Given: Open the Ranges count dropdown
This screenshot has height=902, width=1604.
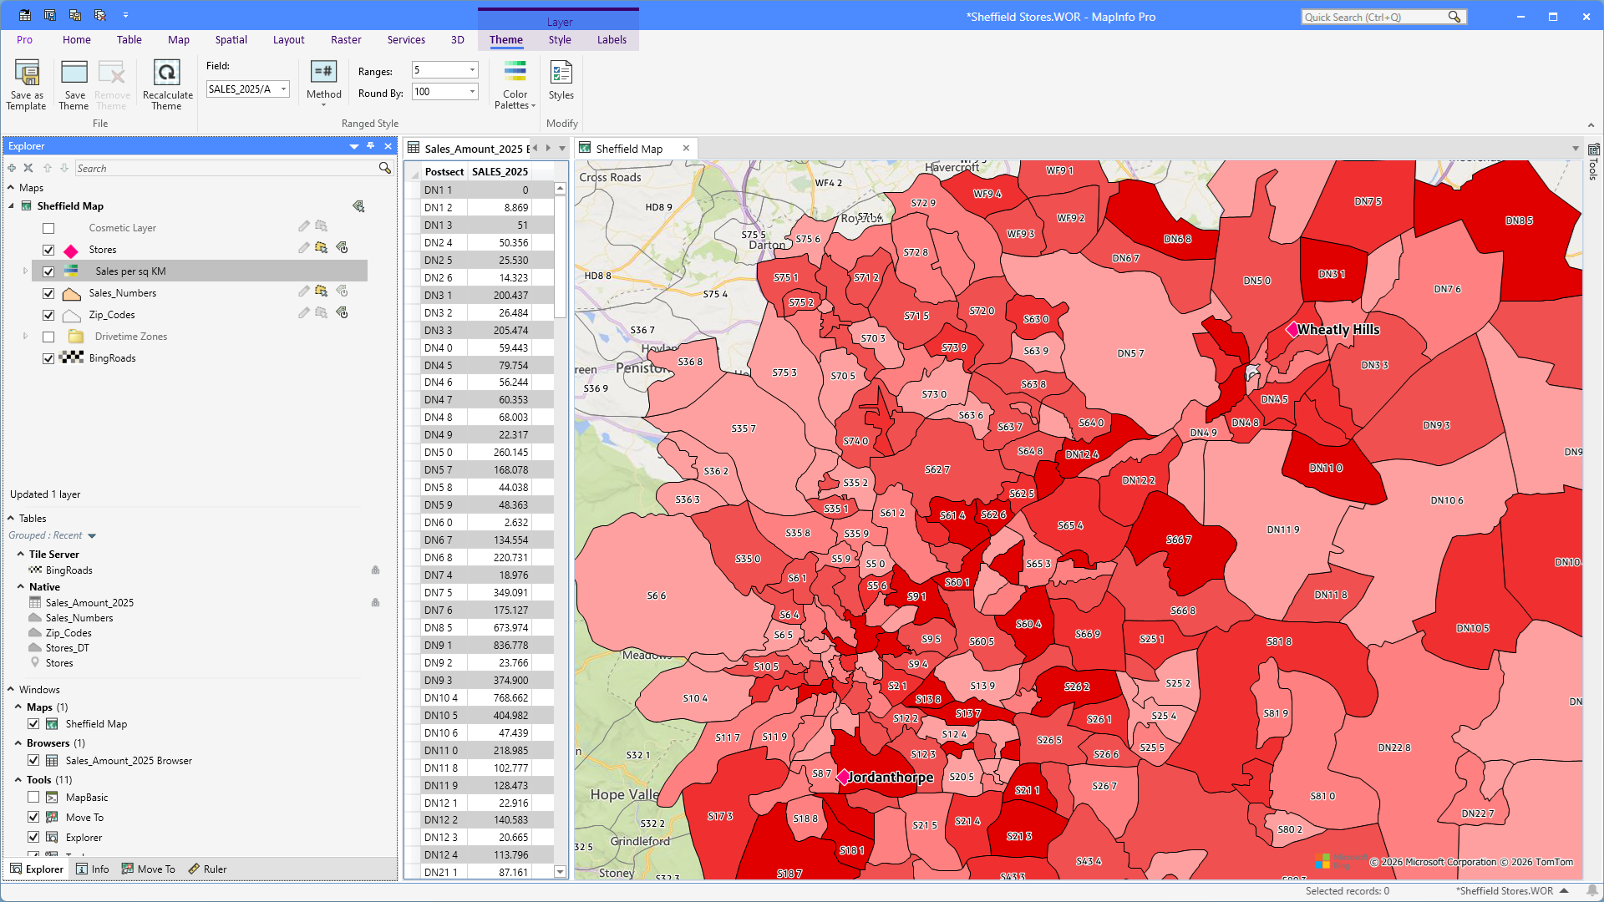Looking at the screenshot, I should click(472, 70).
